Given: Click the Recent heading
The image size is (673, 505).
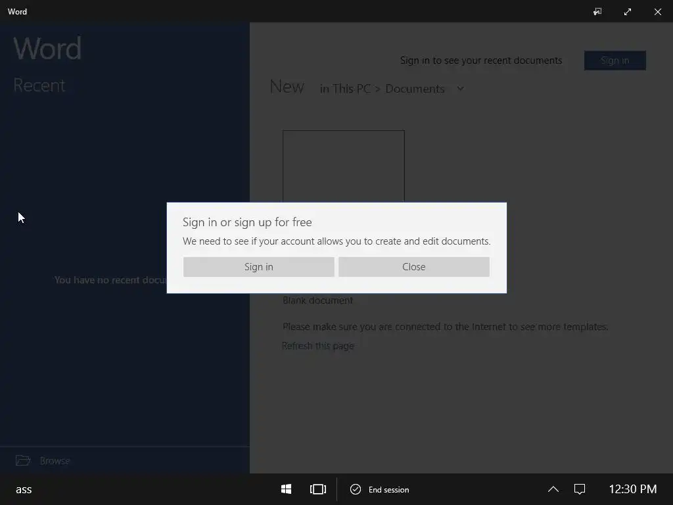Looking at the screenshot, I should pos(39,85).
